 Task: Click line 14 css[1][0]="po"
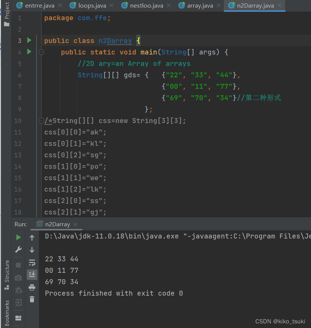click(75, 166)
